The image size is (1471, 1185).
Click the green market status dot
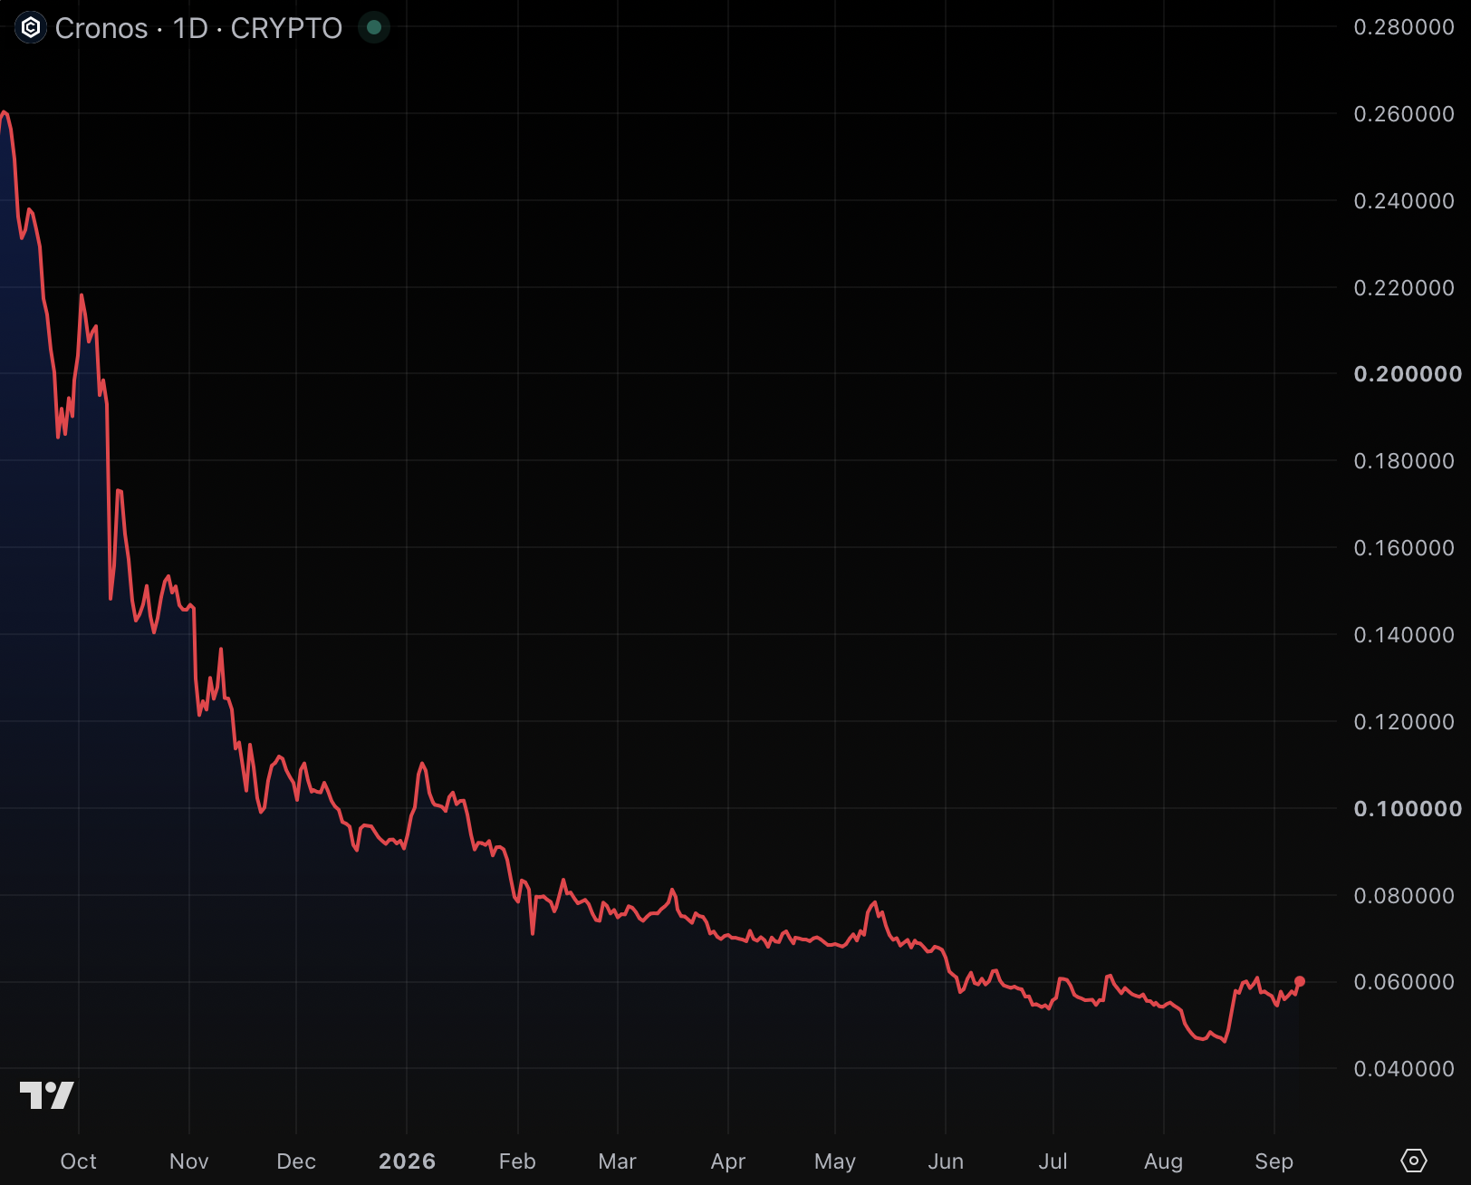click(x=374, y=28)
